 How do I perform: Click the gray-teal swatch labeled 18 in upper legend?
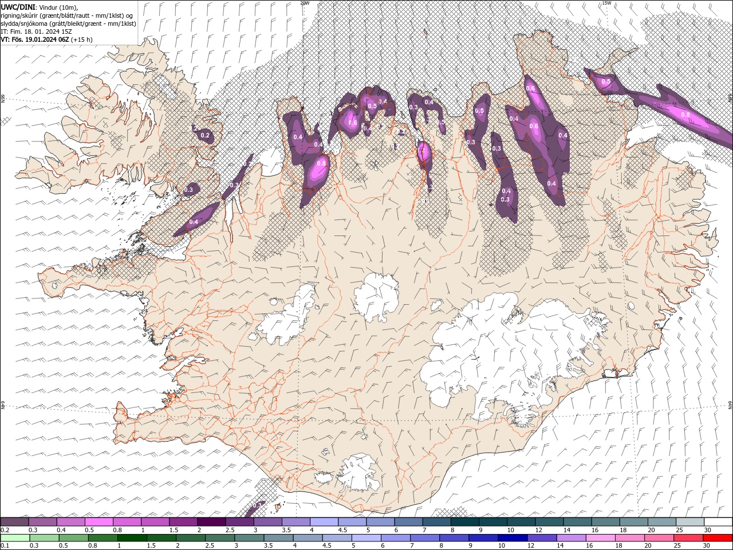(634, 521)
